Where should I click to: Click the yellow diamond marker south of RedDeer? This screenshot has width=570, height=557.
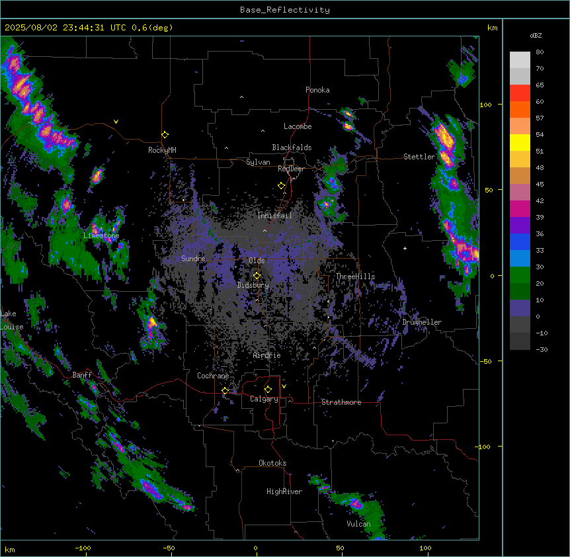(282, 186)
